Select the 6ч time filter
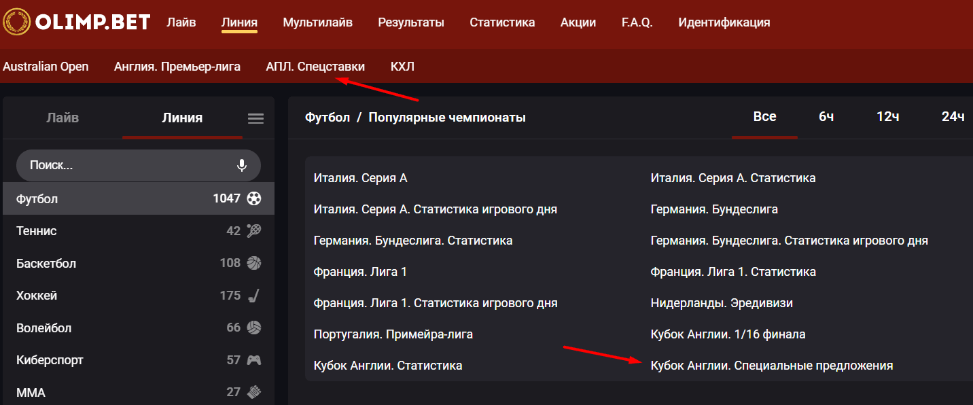 point(826,117)
